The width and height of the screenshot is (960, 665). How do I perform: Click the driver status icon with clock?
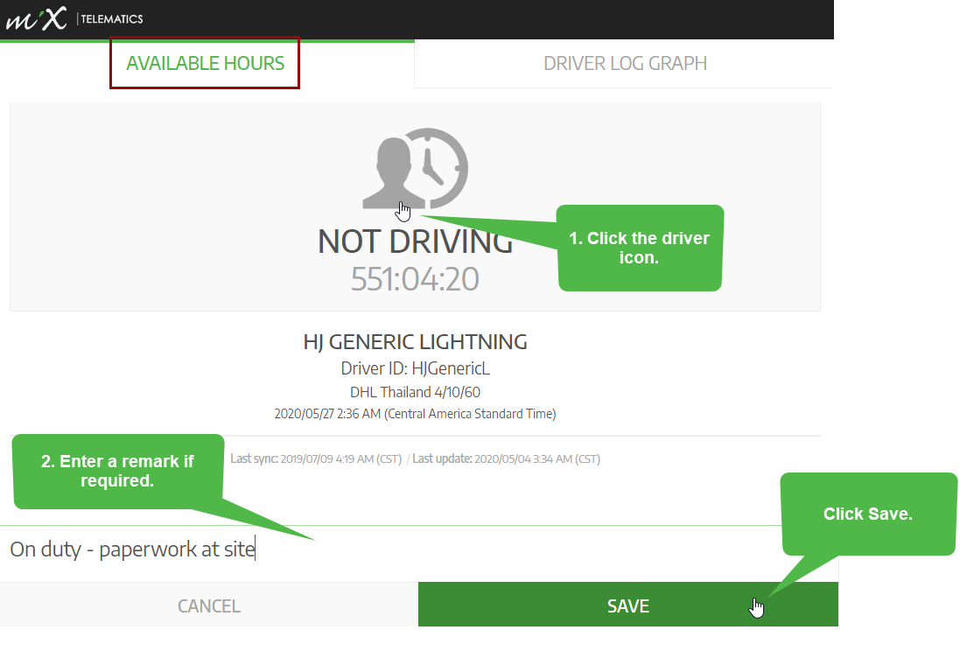click(x=415, y=168)
